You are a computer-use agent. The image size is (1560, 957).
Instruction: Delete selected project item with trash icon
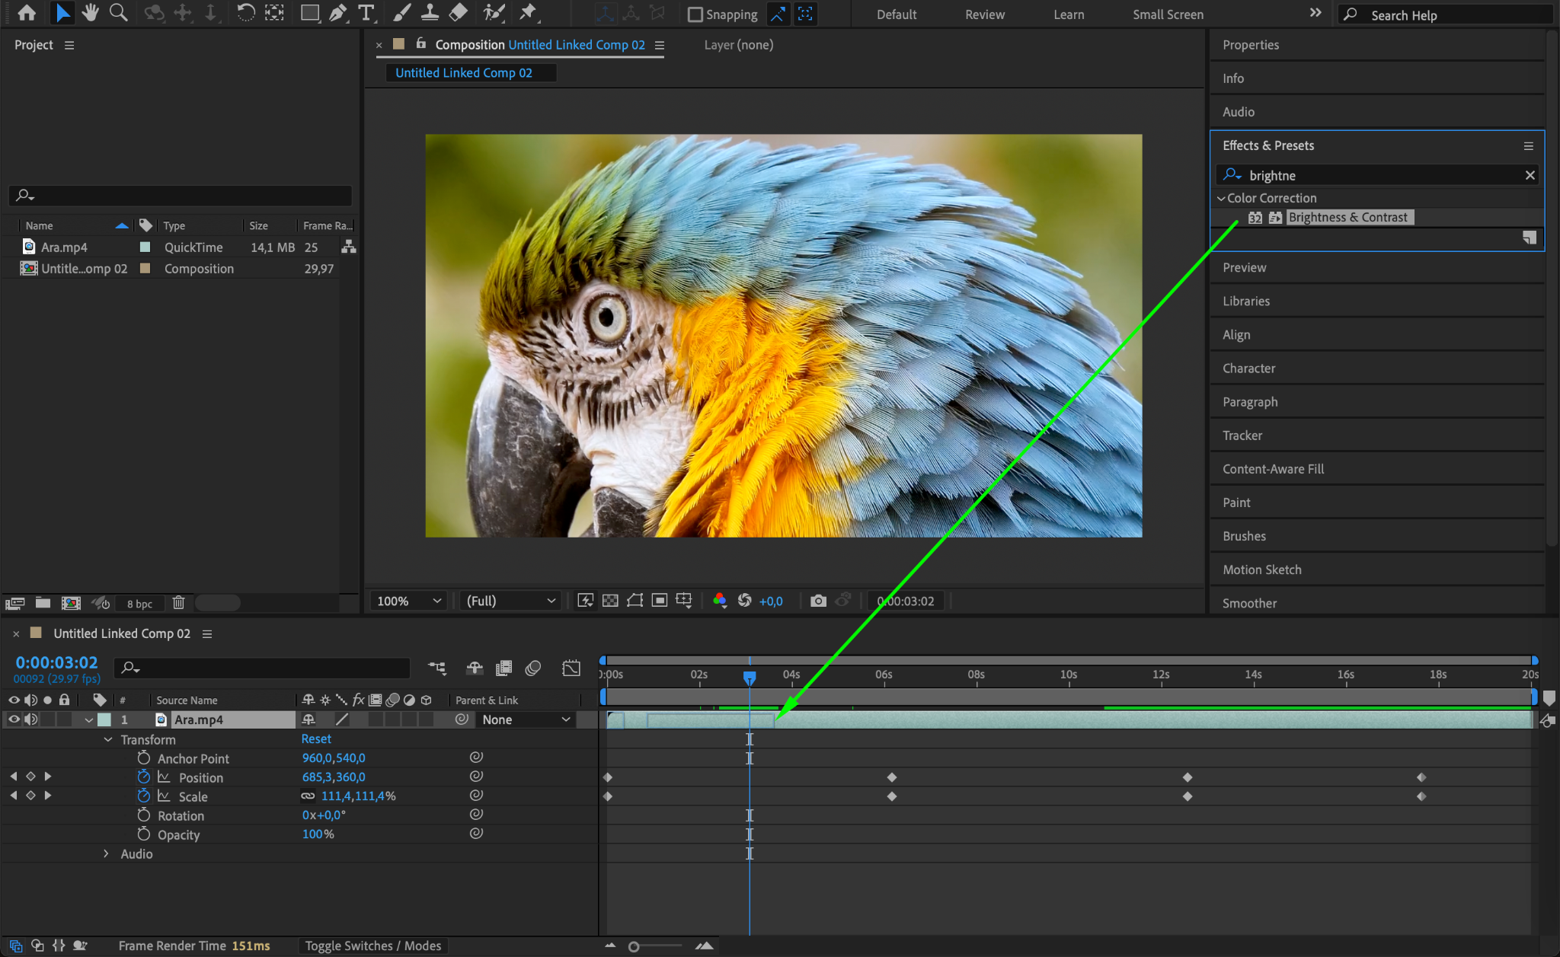178,603
